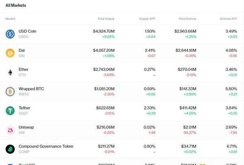Click the Ether diamond icon
Viewport: 244px width, 165px height.
coord(10,72)
